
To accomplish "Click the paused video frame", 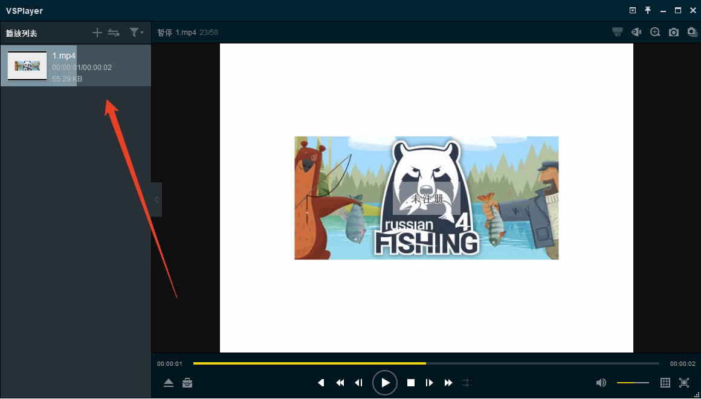I will [427, 198].
